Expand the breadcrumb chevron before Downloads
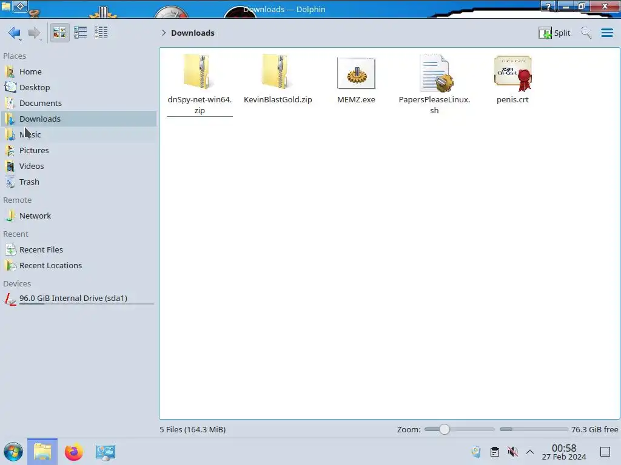 point(164,33)
